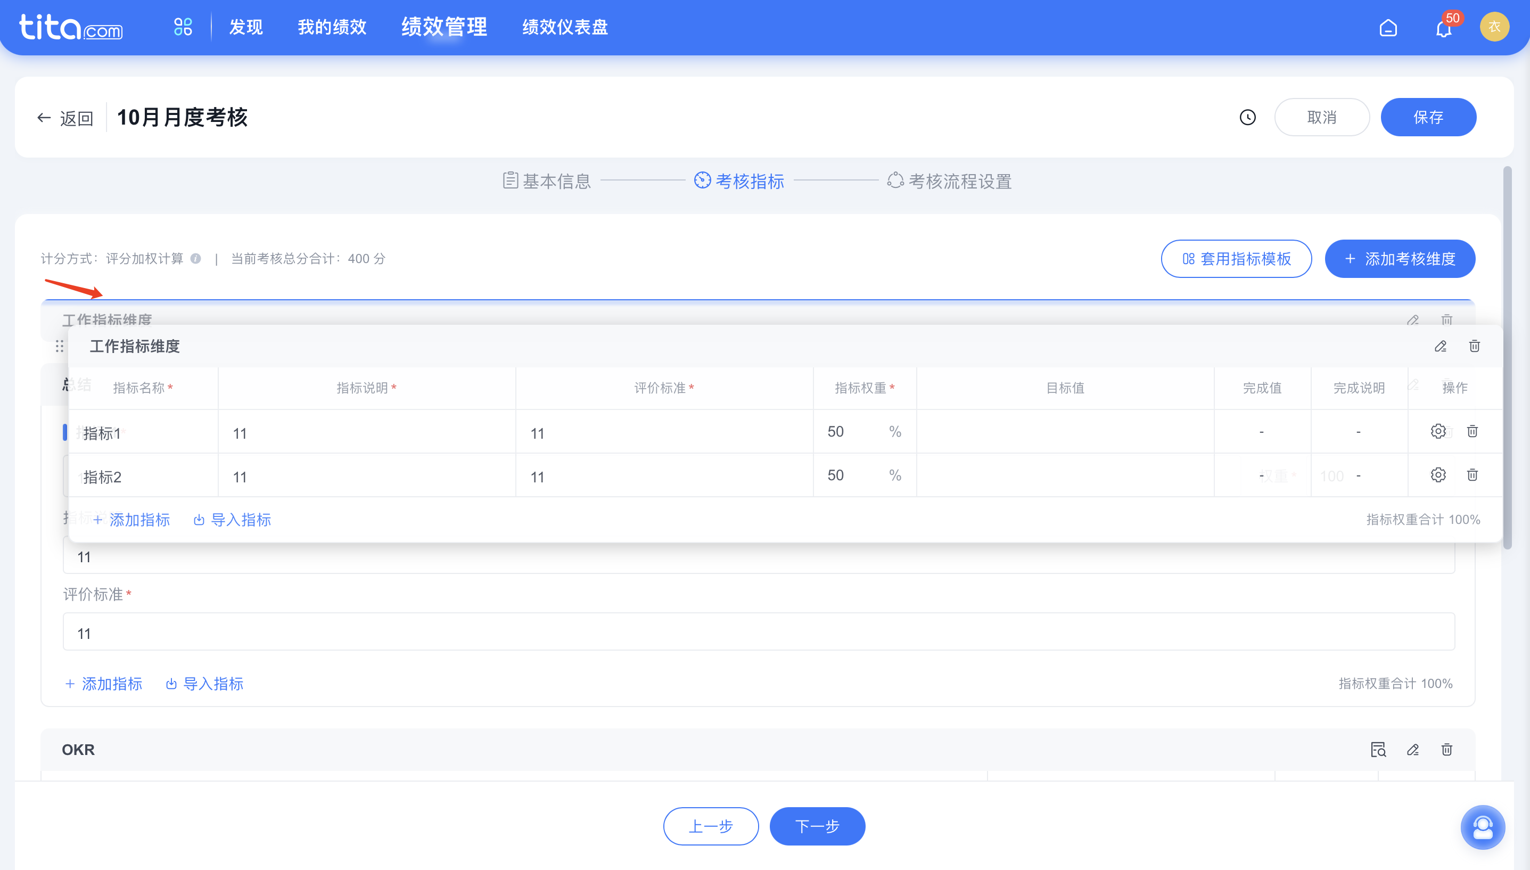The image size is (1530, 870).
Task: Switch to 基本信息 step
Action: 547,180
